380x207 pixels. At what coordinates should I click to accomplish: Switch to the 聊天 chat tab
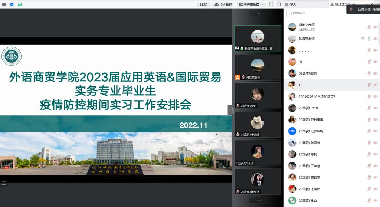[292, 4]
